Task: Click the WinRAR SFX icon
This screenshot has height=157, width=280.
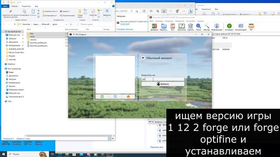Action: pyautogui.click(x=251, y=27)
